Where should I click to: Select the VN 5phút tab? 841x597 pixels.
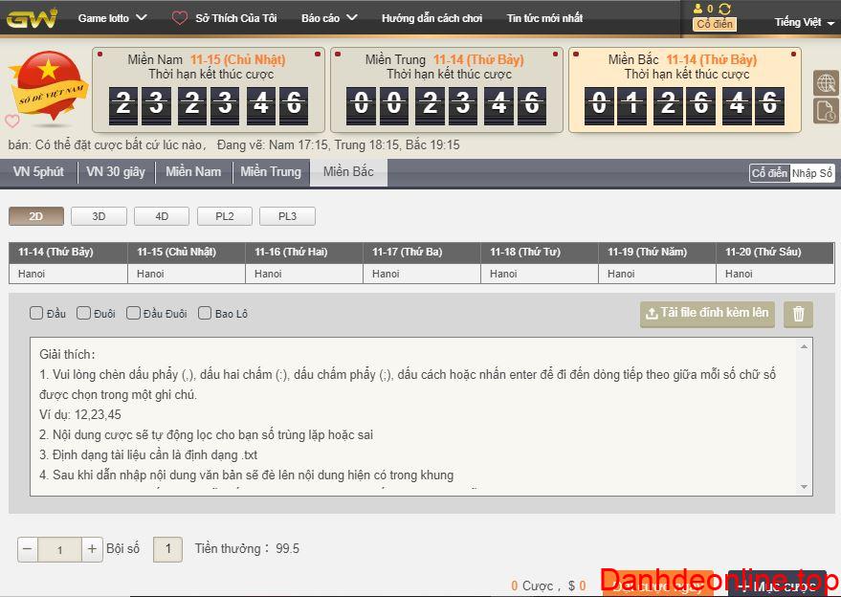[38, 172]
